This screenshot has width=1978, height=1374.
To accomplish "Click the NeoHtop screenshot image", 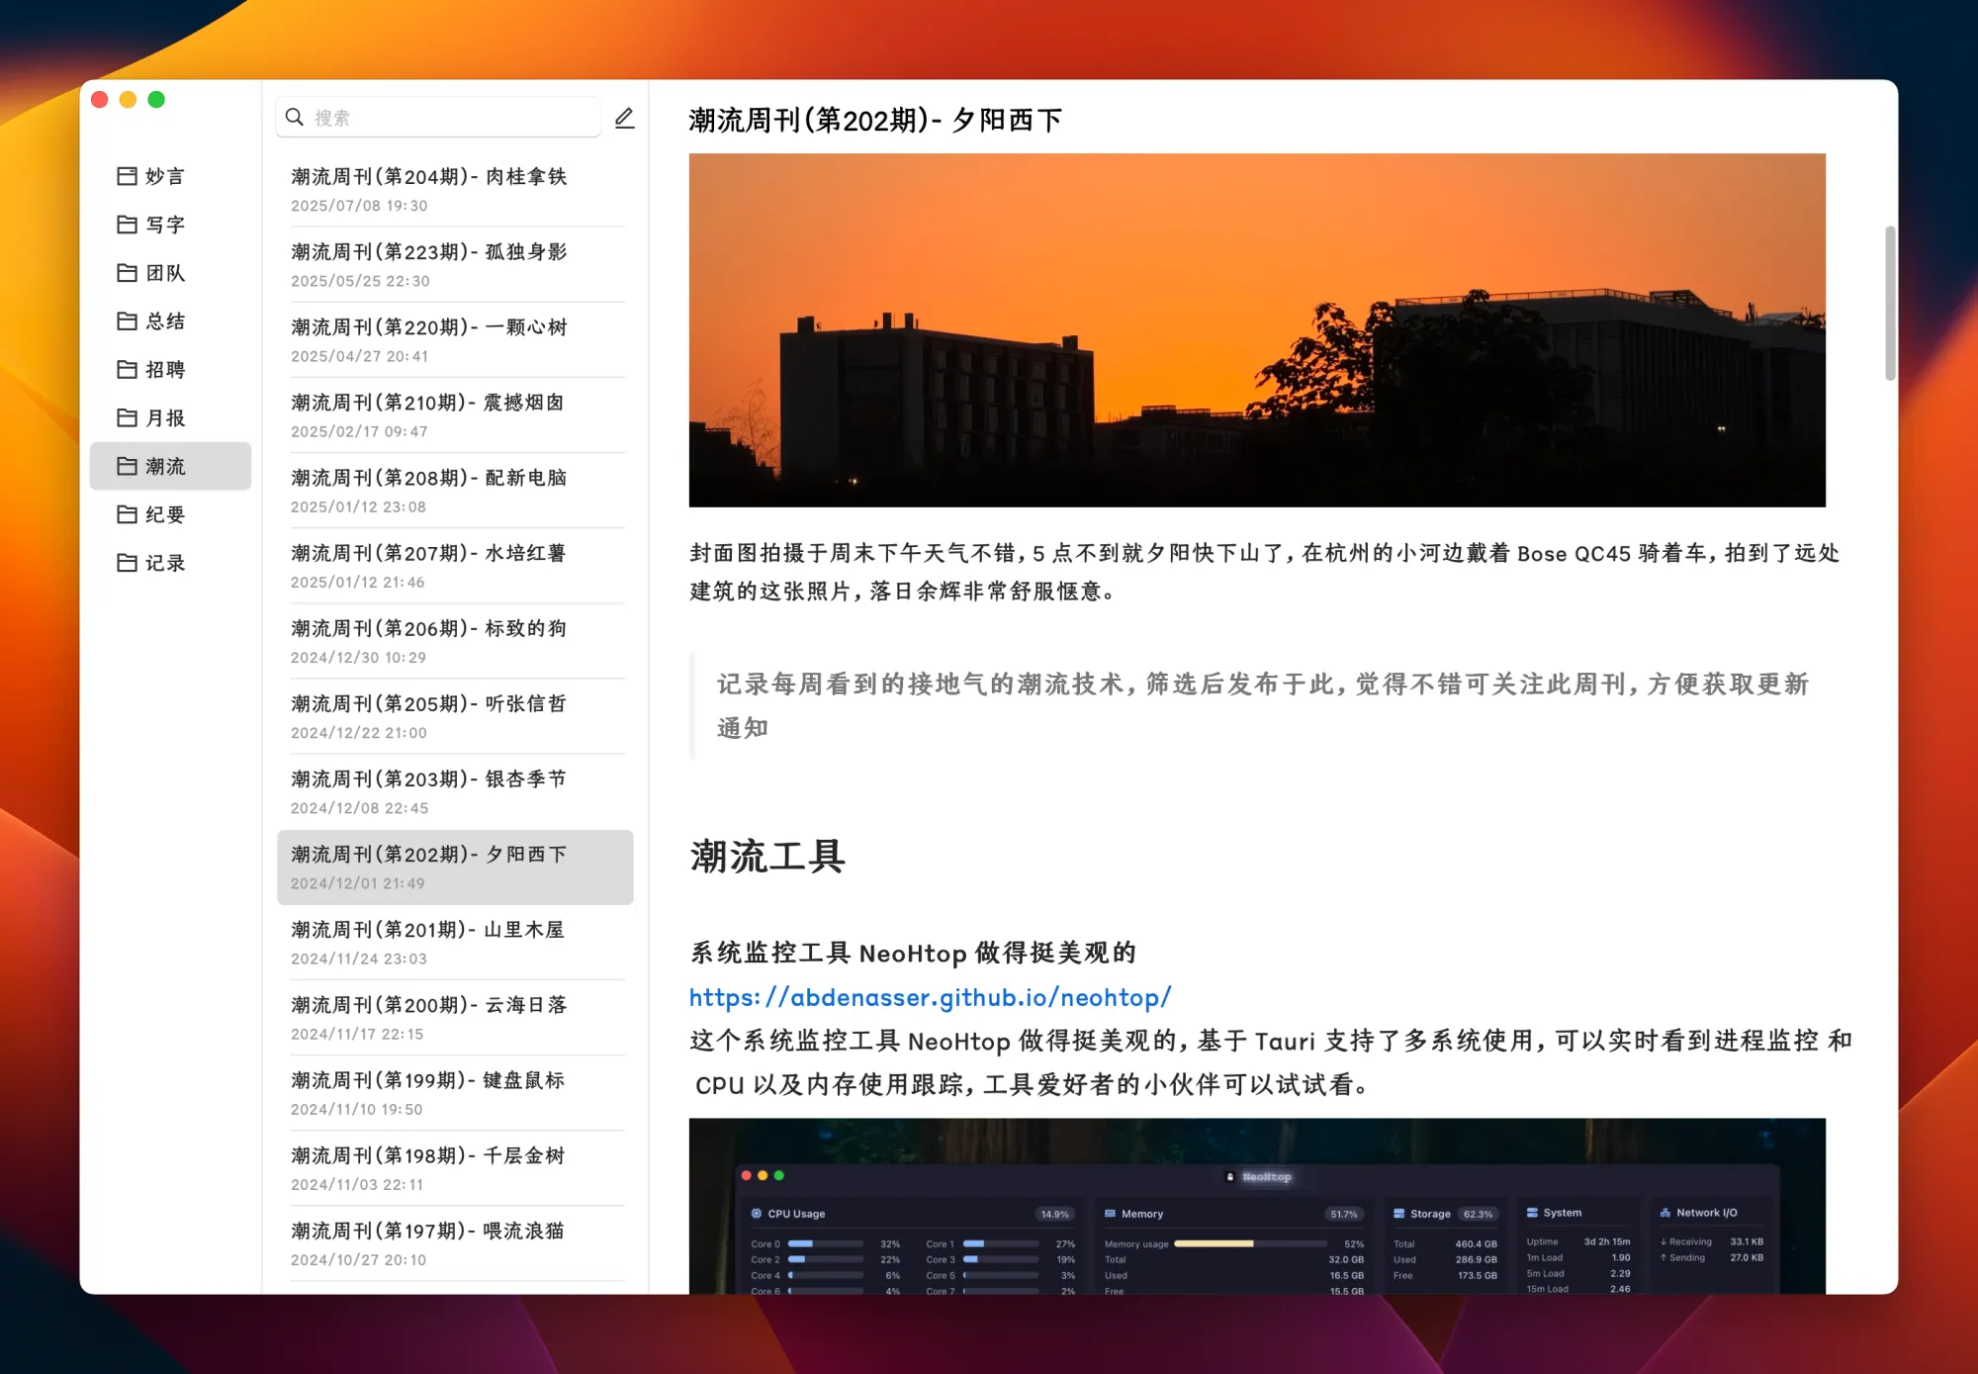I will 1256,1205.
